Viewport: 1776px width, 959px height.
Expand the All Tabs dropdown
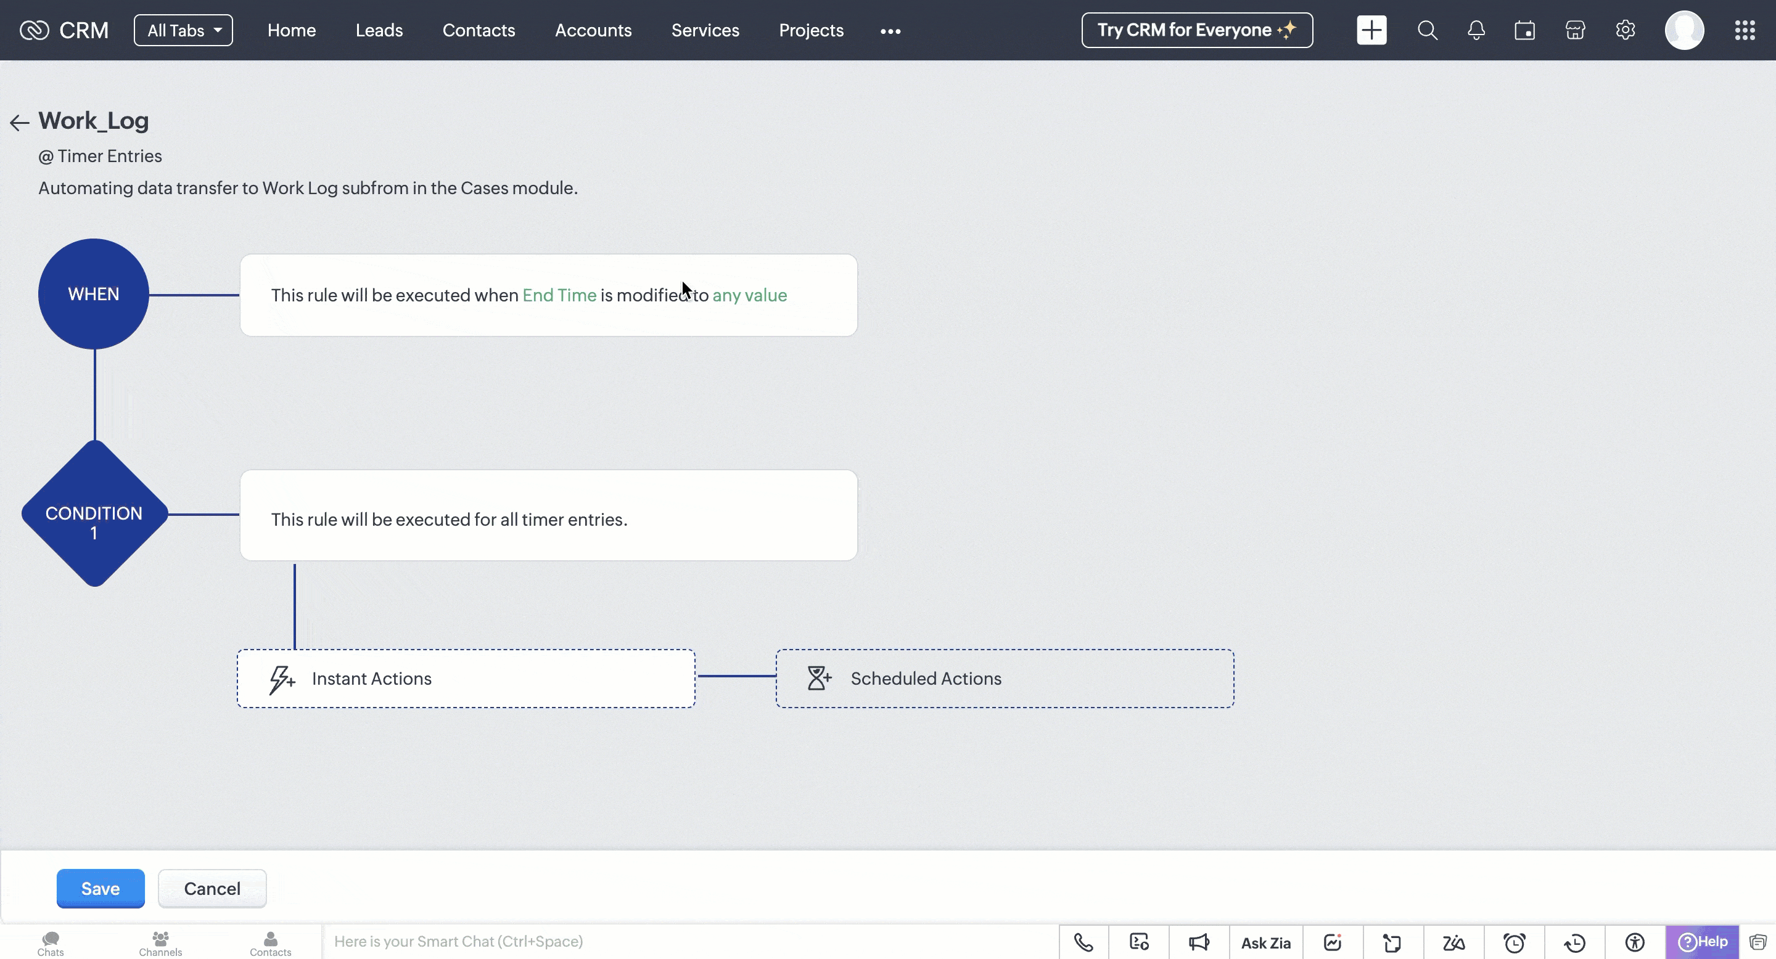point(183,30)
